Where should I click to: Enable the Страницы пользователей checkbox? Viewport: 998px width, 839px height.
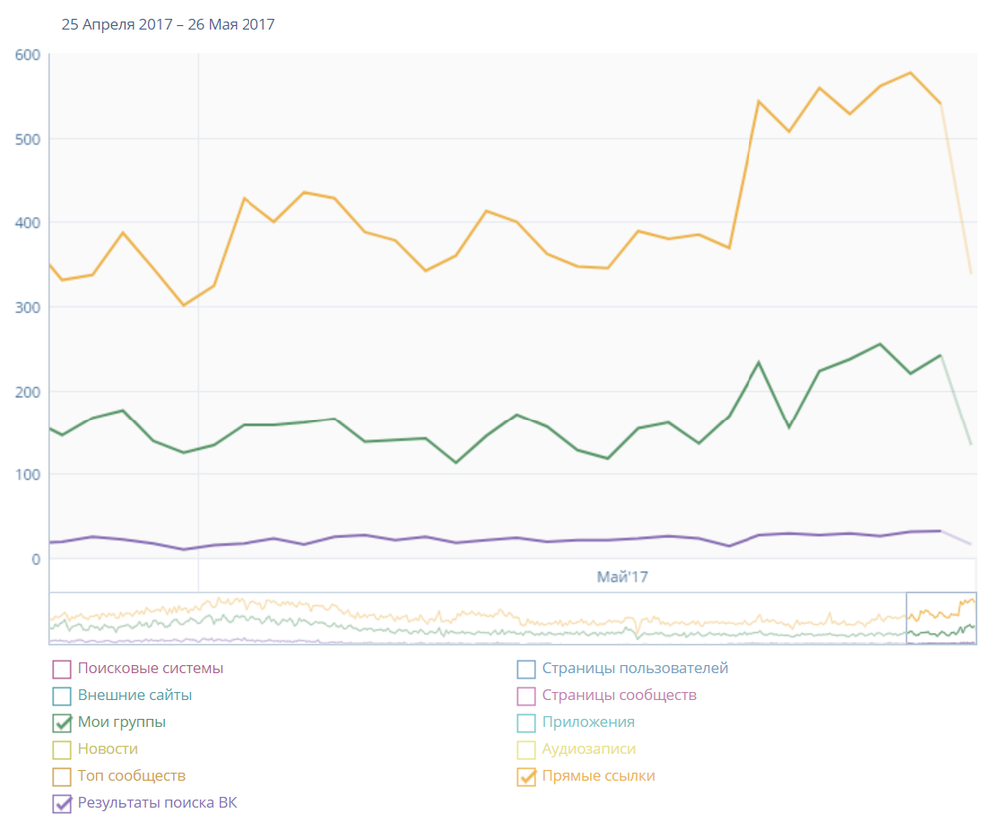[x=527, y=669]
